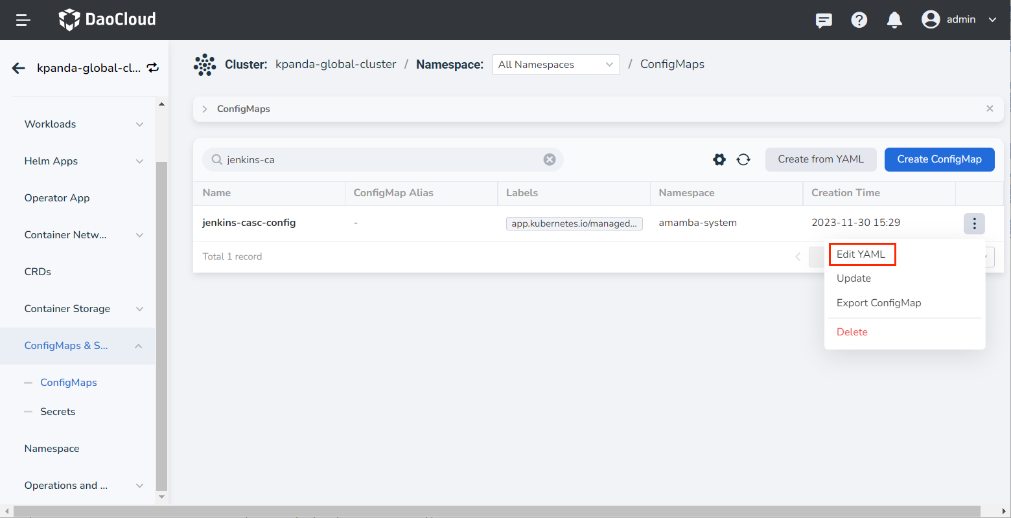Select Delete in the context menu

[x=852, y=332]
